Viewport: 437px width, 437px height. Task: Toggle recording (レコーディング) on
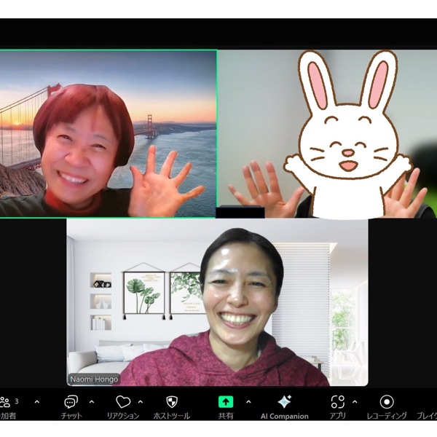tap(387, 402)
